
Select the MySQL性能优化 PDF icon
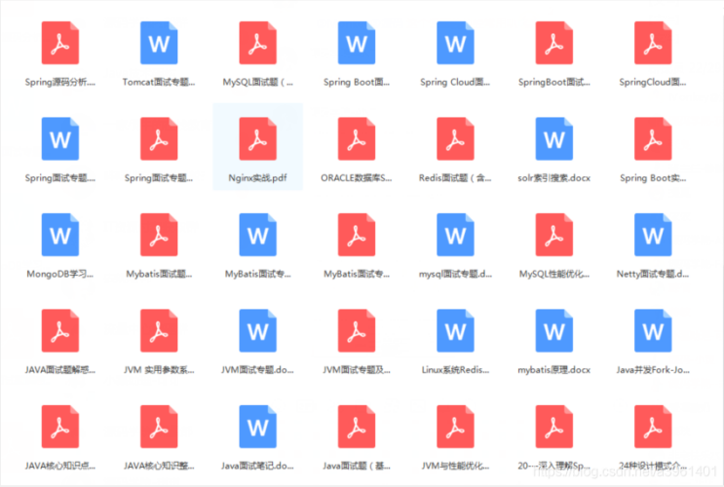[554, 235]
